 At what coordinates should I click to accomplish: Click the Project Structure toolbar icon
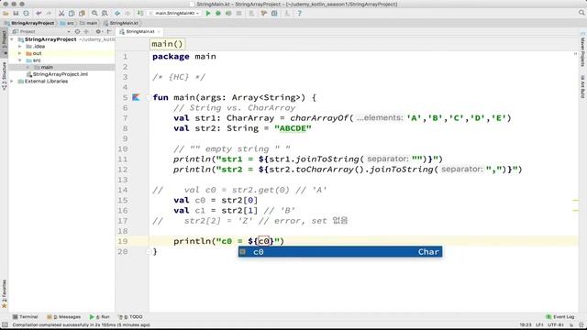coord(274,13)
